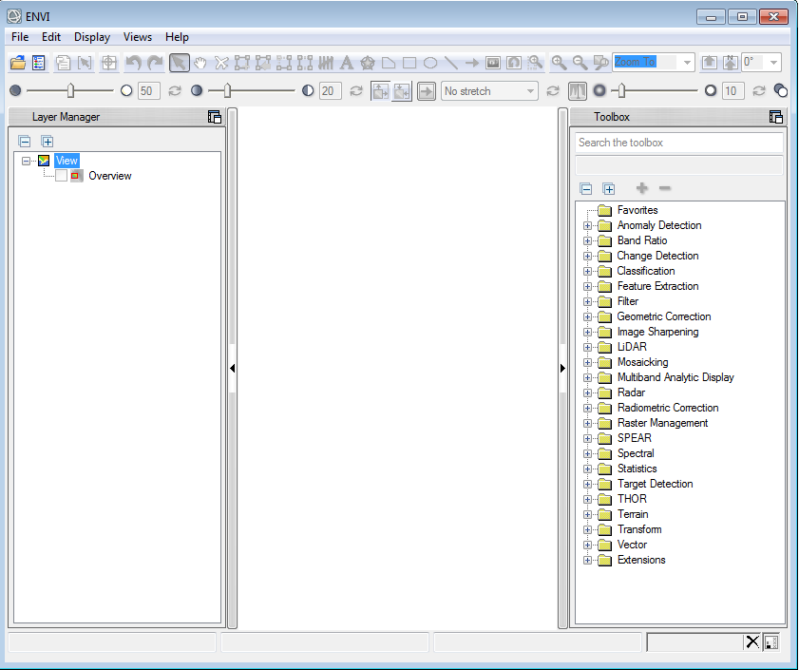The height and width of the screenshot is (670, 799).
Task: Open the histogram stretch icon
Action: point(577,91)
